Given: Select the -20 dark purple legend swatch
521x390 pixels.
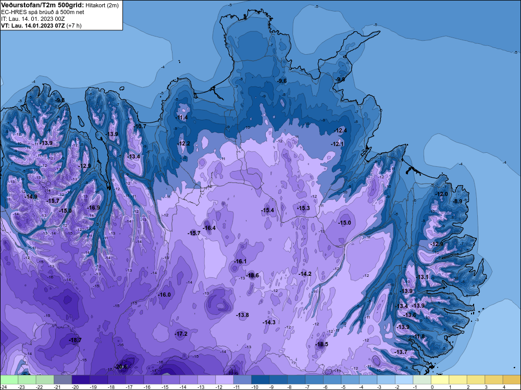Looking at the screenshot, I should [x=81, y=380].
